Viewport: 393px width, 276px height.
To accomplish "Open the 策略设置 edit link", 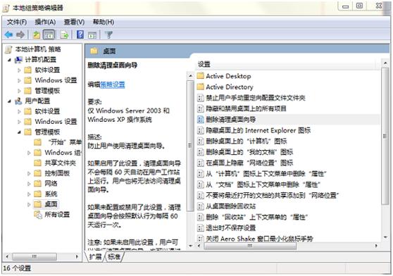I will (112, 84).
